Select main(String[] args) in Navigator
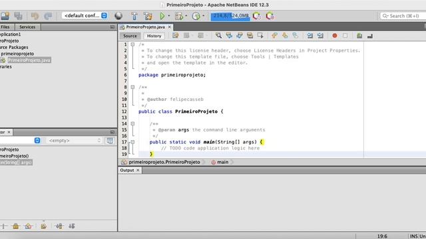Viewport: 426px width, 239px height. [16, 162]
